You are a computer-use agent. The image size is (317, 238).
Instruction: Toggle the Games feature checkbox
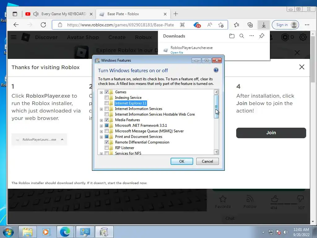pos(106,92)
